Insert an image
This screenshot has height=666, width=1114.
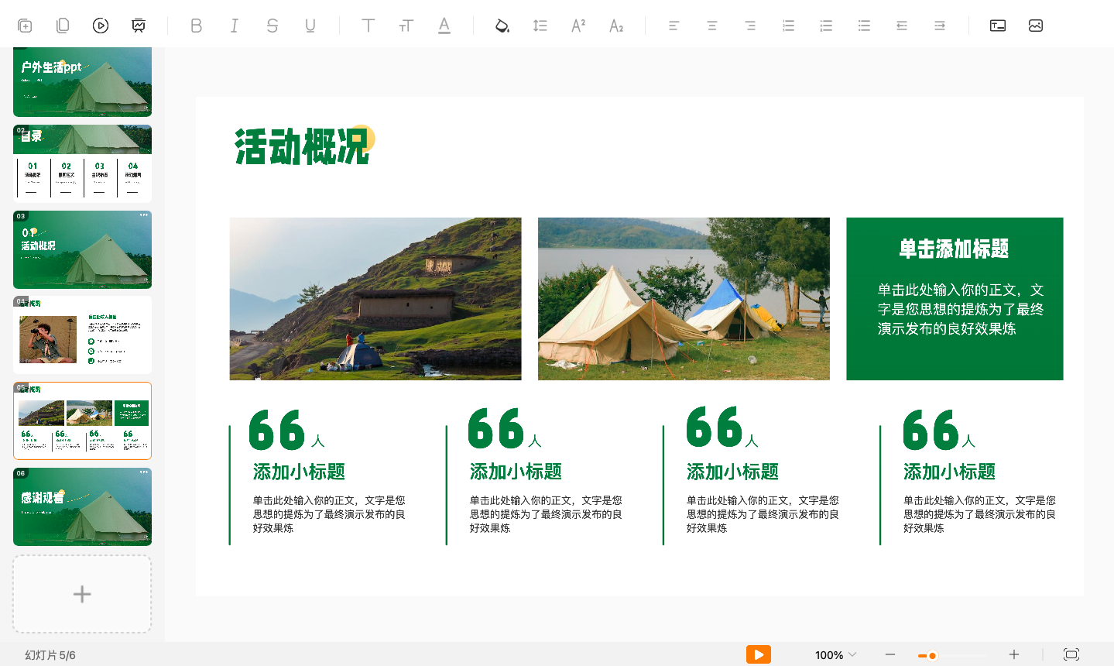[1036, 25]
